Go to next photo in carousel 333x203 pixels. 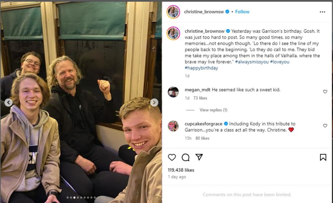[154, 103]
